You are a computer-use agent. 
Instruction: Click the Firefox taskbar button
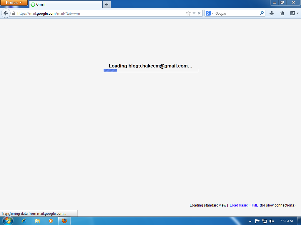pyautogui.click(x=64, y=221)
